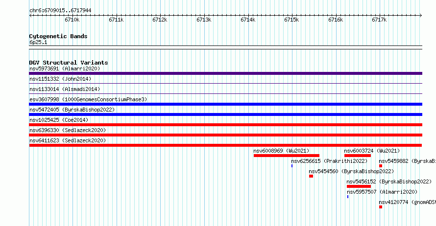Click the Cytogenetic Bands track title

pyautogui.click(x=58, y=36)
